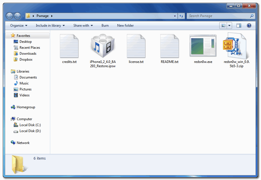
Task: Toggle the preview pane icon
Action: (x=239, y=26)
